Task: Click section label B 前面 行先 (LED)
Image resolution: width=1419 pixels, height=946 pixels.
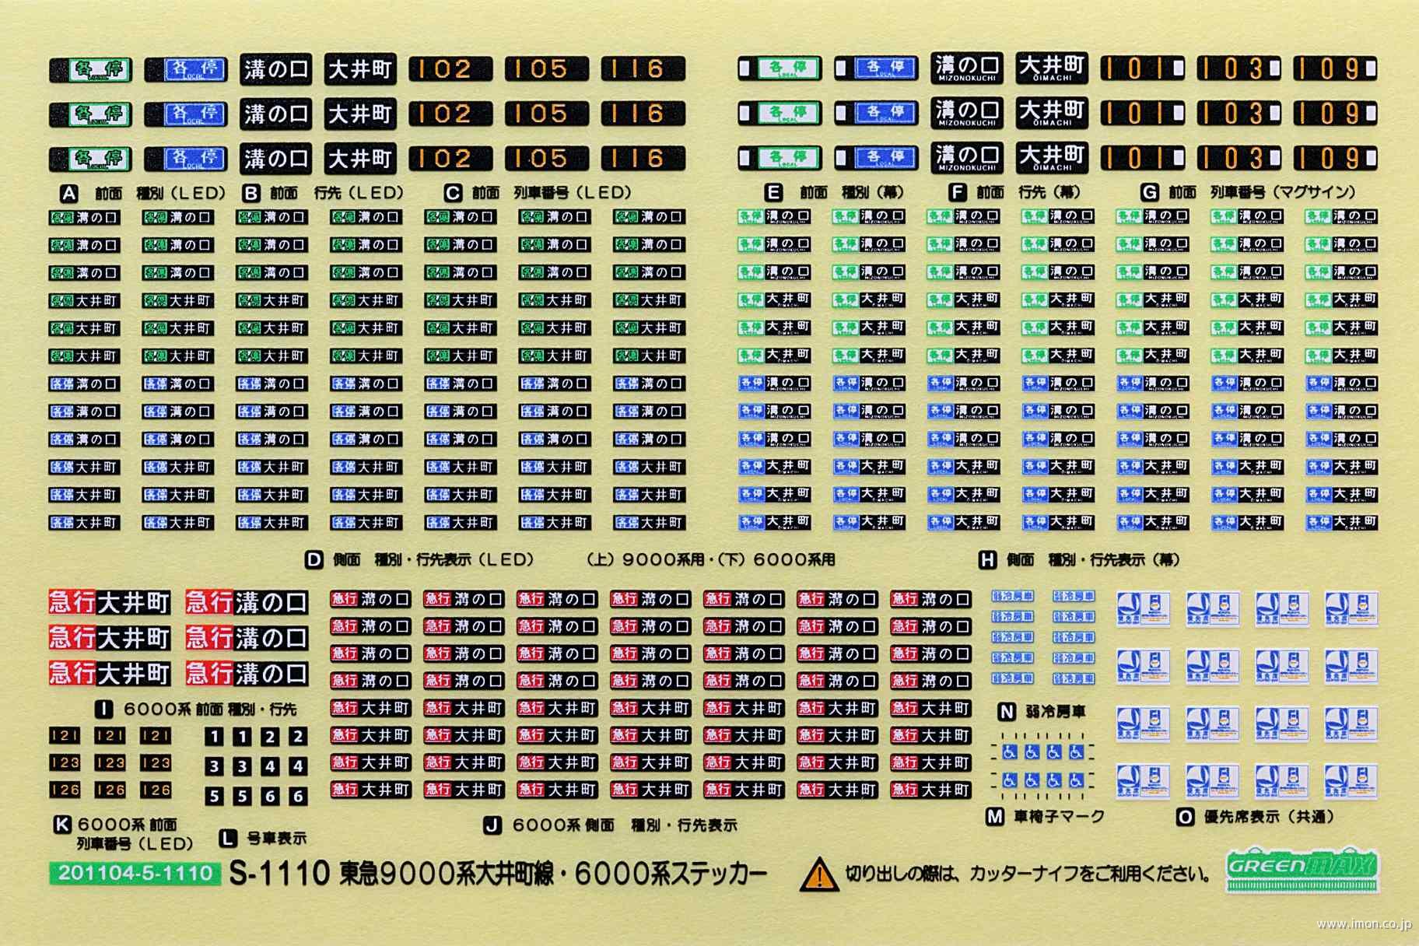Action: [322, 193]
